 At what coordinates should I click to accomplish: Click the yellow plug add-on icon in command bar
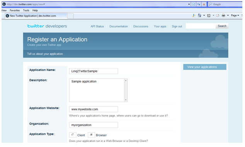click(194, 15)
